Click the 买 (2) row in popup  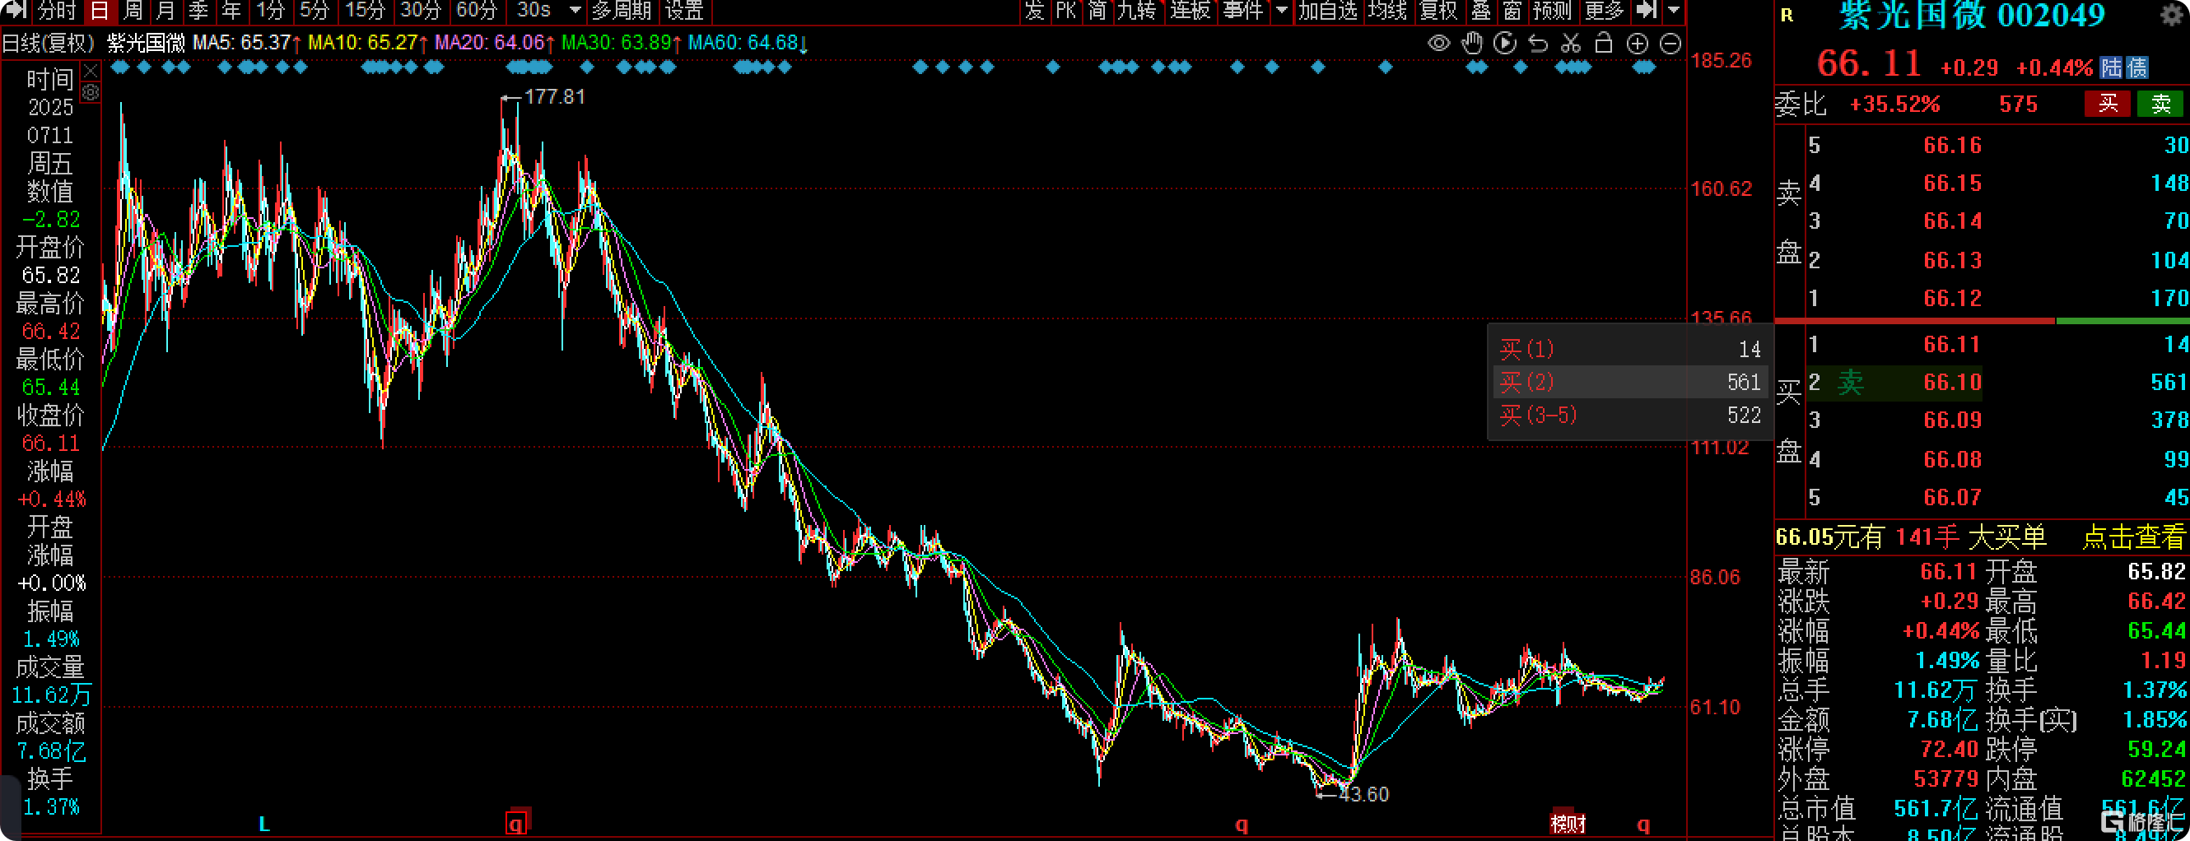[x=1630, y=383]
